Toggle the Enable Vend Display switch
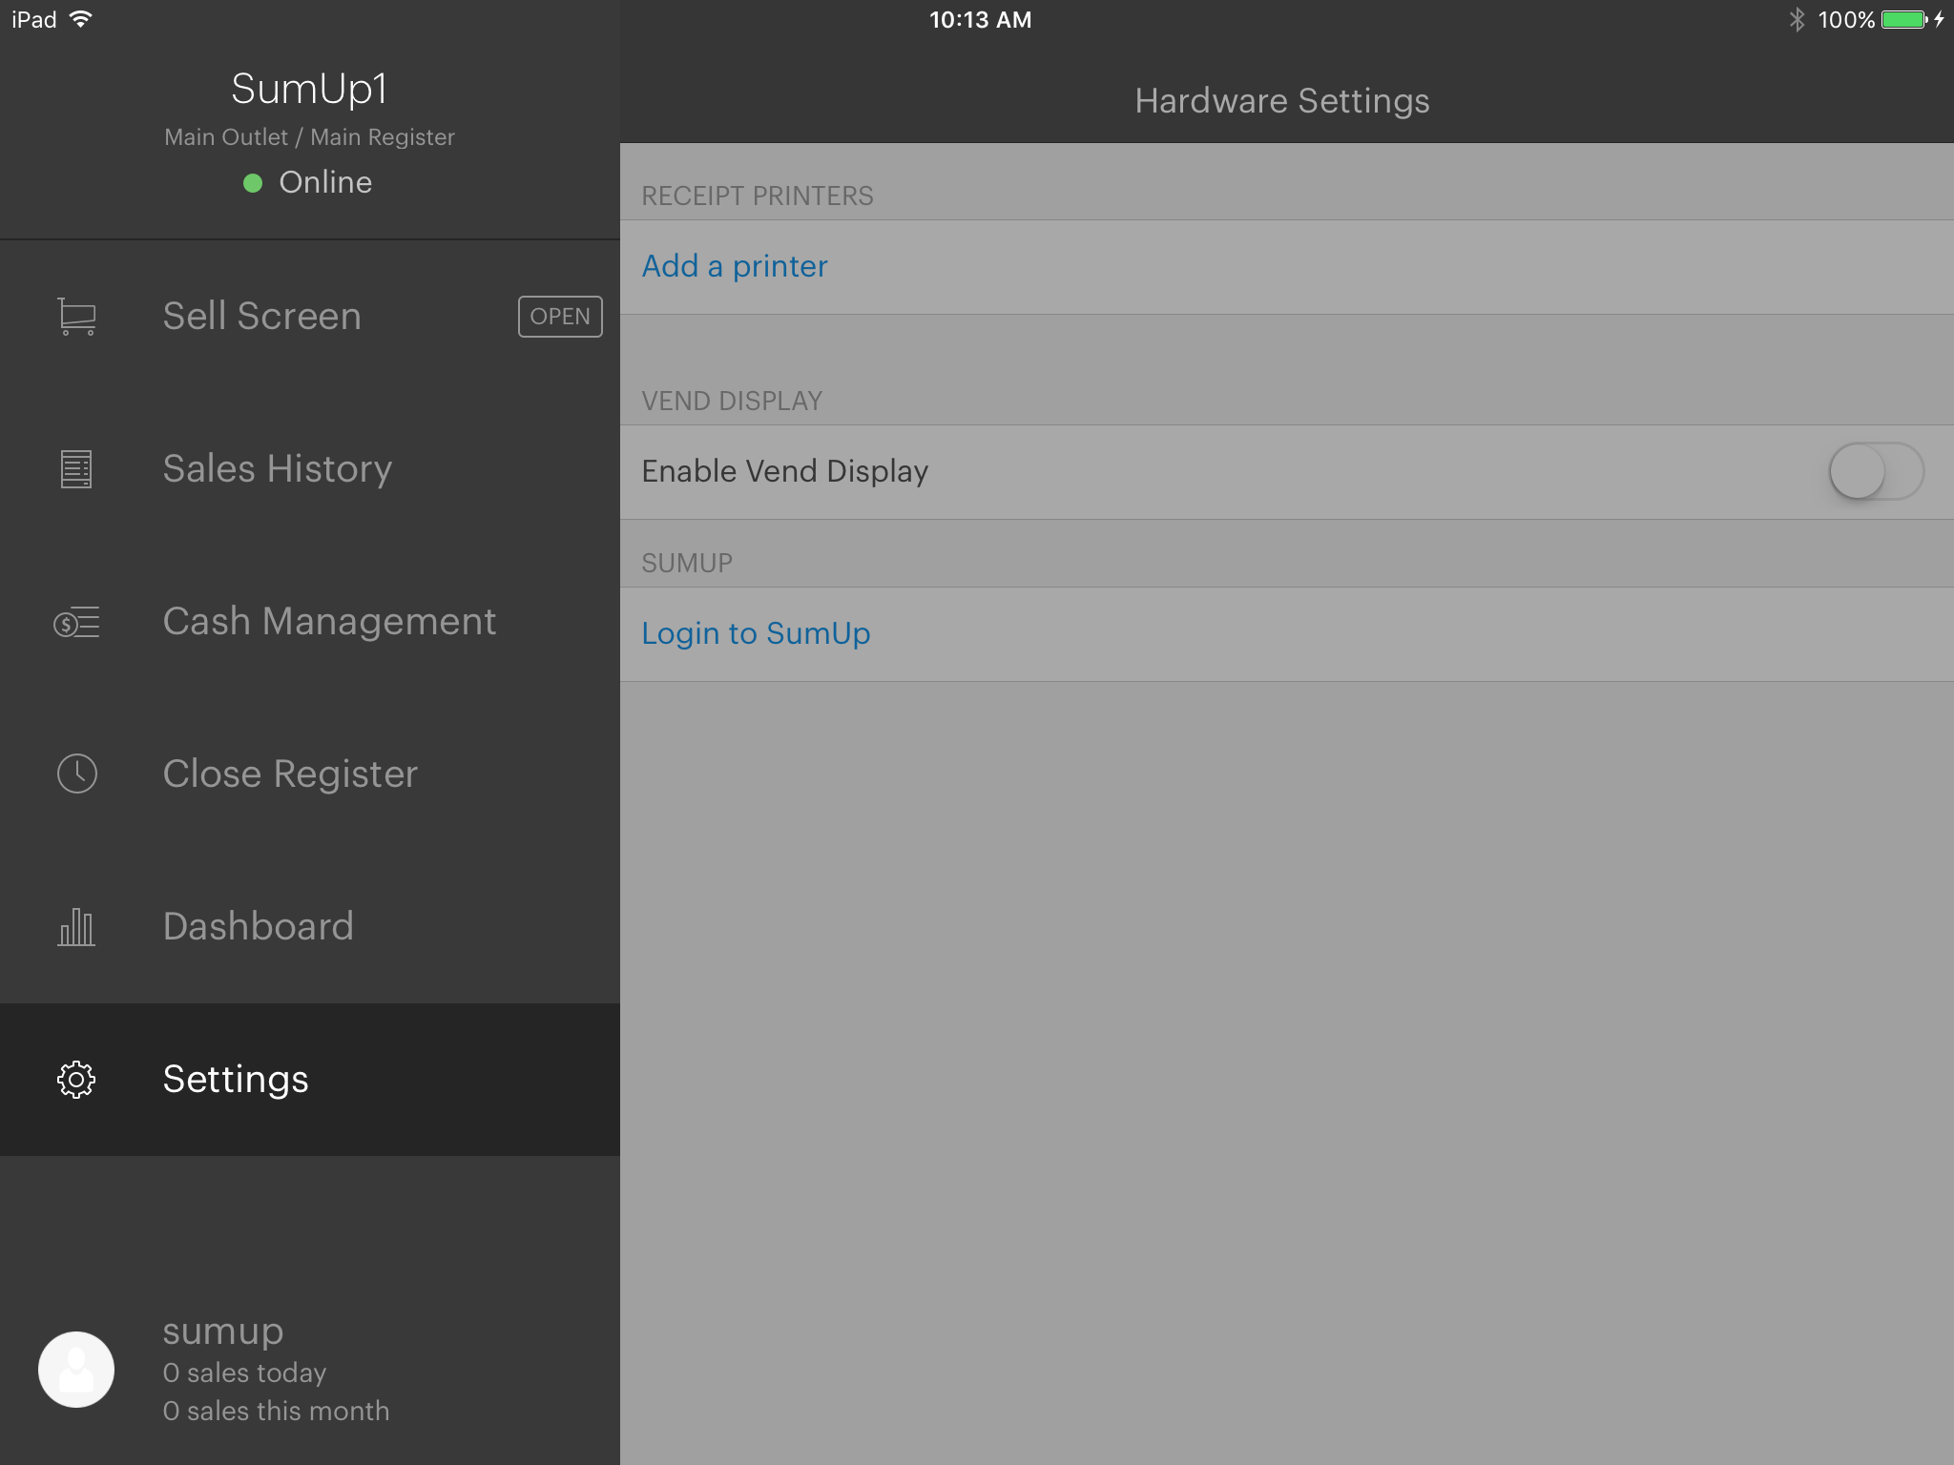1954x1465 pixels. point(1875,471)
